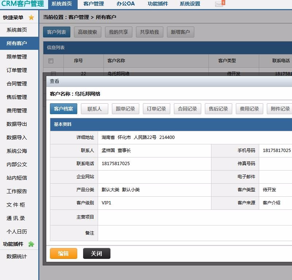Switch to the 附件记录 tab
292x280 pixels.
280,108
